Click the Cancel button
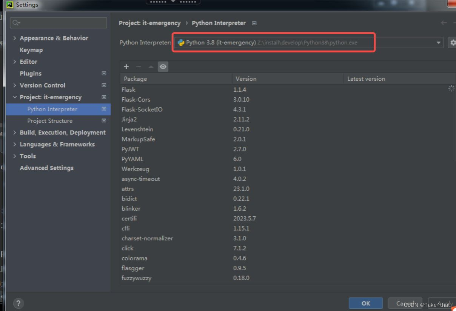The width and height of the screenshot is (456, 311). (405, 303)
